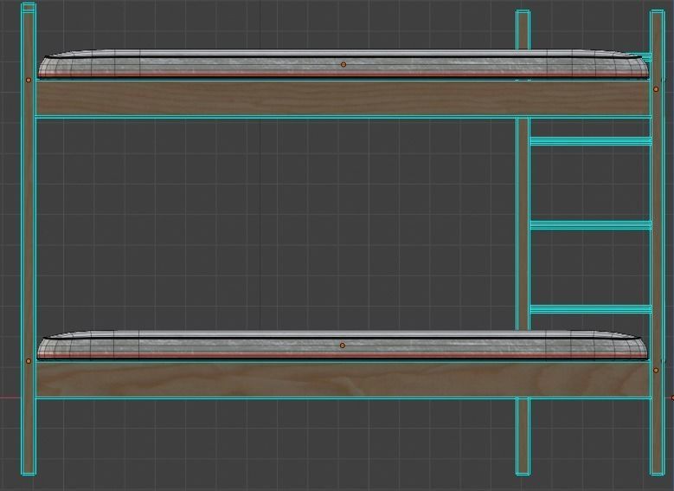
Task: Click the upper mattress origin point
Action: [x=343, y=65]
